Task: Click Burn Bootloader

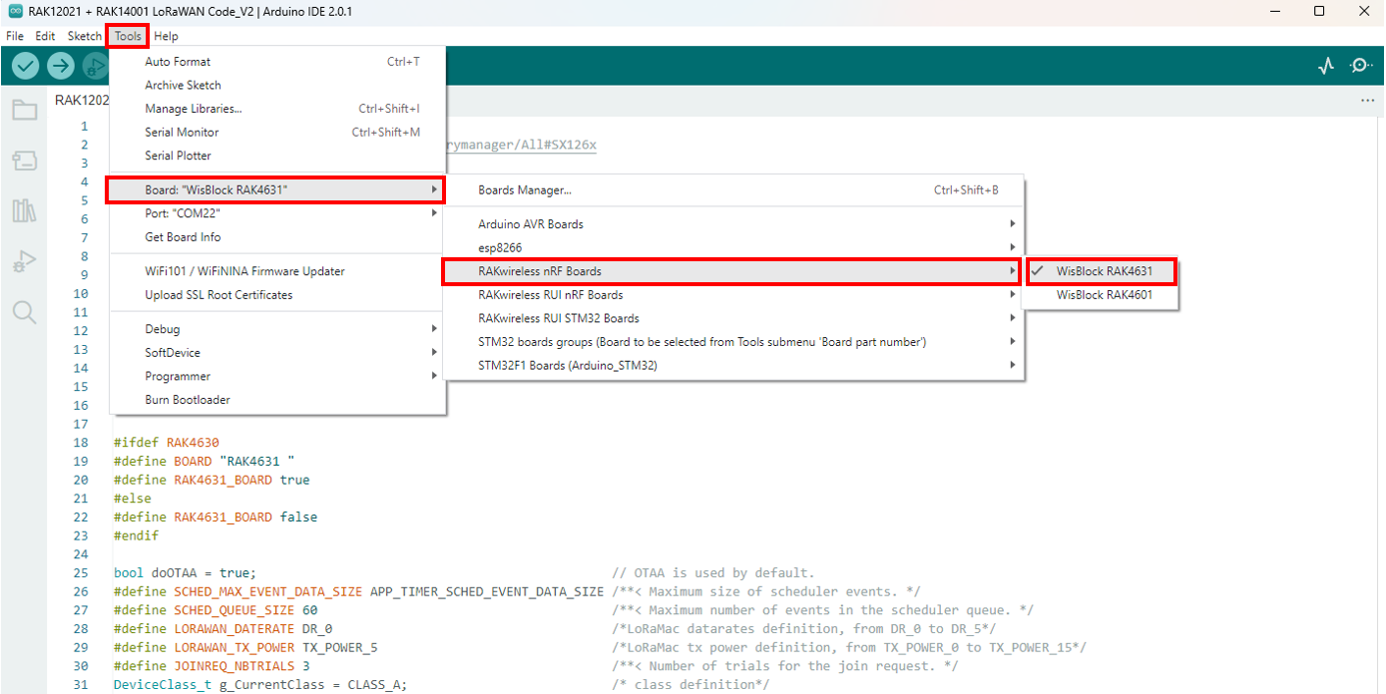Action: coord(277,400)
